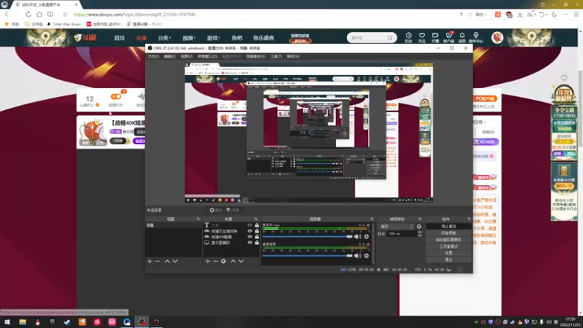The width and height of the screenshot is (583, 328).
Task: Toggle lock on the 战锤III全面战争 source
Action: (257, 231)
